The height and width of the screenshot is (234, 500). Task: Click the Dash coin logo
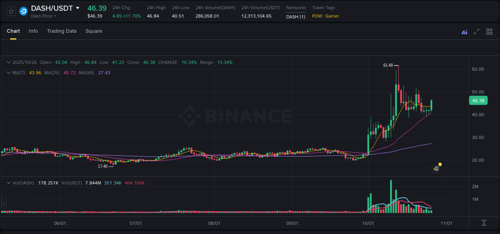coord(23,11)
